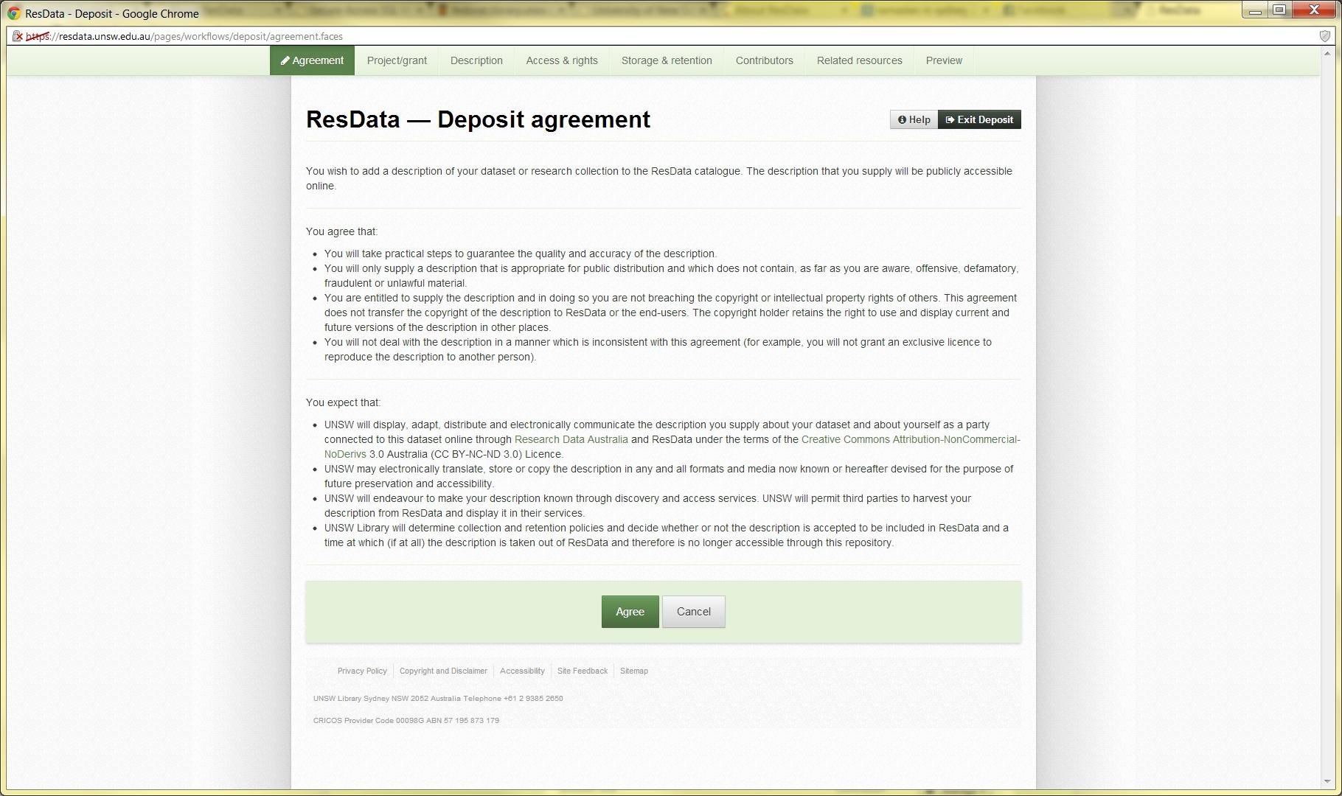Click the yellow browser tab strip
Viewport: 1342px width, 796px height.
pyautogui.click(x=664, y=10)
